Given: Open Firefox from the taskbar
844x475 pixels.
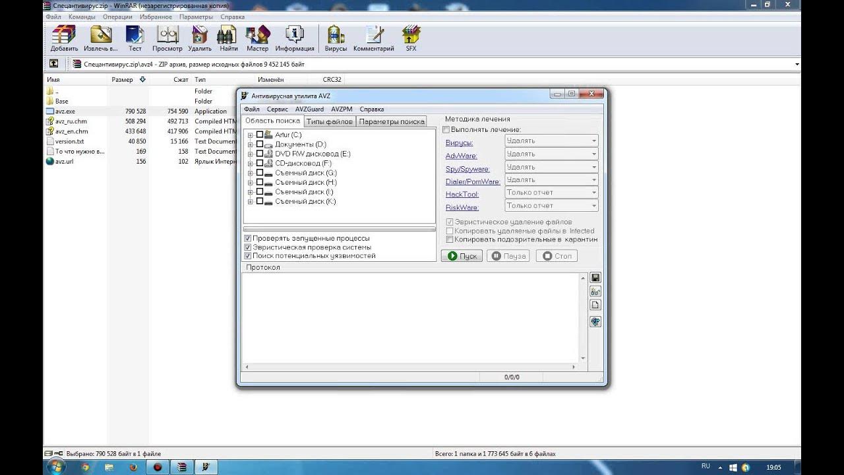Looking at the screenshot, I should coord(133,467).
